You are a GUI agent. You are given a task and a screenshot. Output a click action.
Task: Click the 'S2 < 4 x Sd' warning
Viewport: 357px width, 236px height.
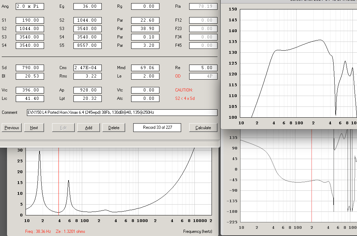pyautogui.click(x=185, y=98)
